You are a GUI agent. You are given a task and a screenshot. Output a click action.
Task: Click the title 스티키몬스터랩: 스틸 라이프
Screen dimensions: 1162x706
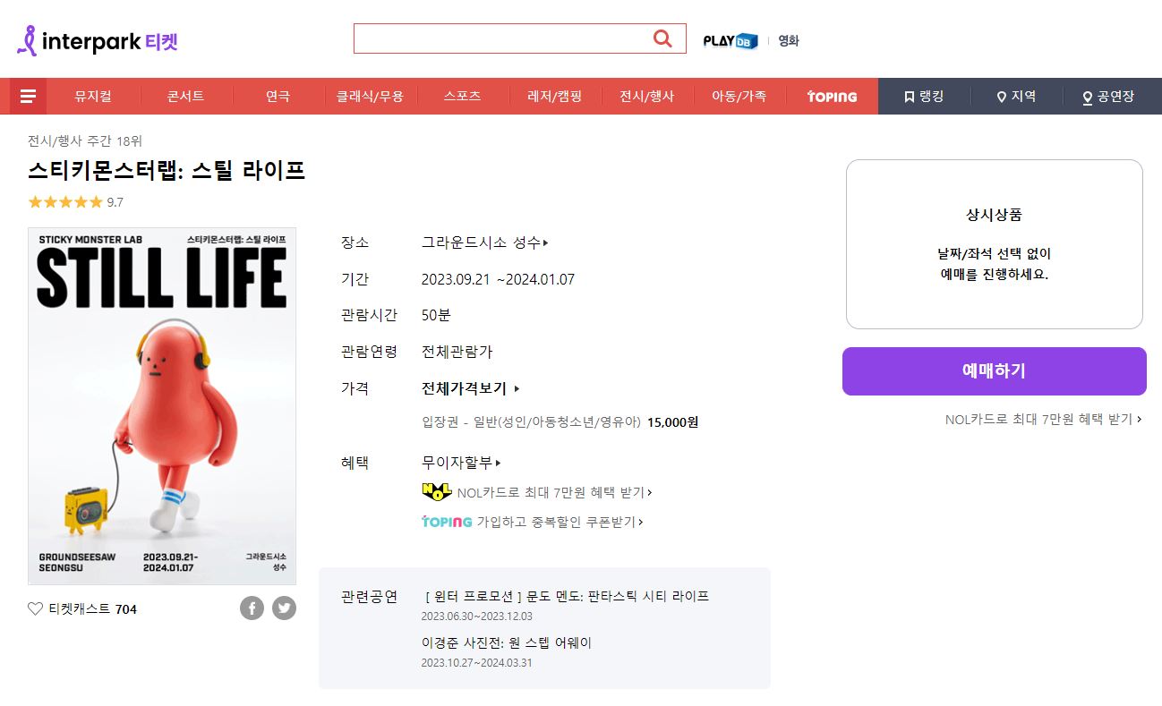pyautogui.click(x=167, y=170)
